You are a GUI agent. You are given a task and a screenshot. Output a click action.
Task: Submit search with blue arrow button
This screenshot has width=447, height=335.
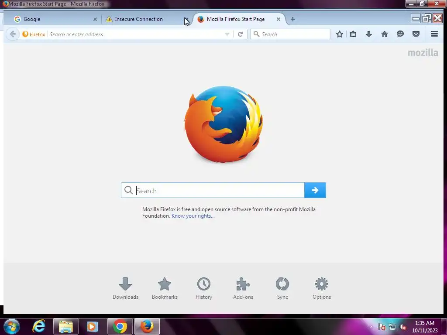[315, 190]
